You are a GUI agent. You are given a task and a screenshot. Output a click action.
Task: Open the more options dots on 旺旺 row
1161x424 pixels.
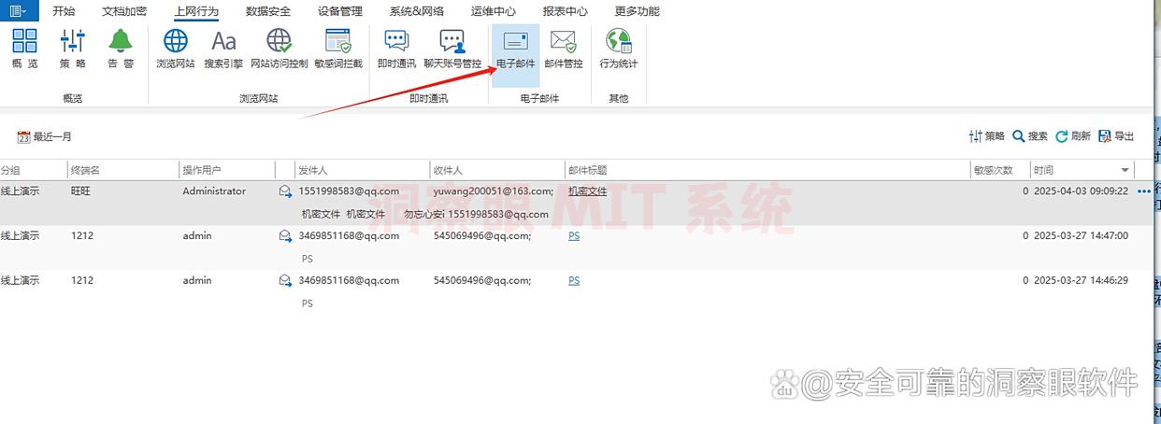1144,191
